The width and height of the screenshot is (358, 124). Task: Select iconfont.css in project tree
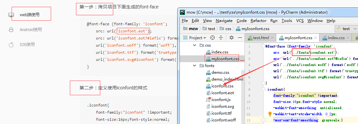[x=220, y=86]
